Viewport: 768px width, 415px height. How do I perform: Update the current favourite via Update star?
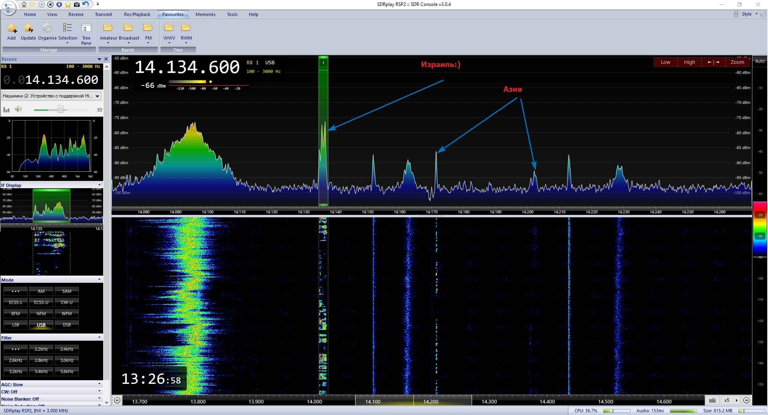pos(28,32)
